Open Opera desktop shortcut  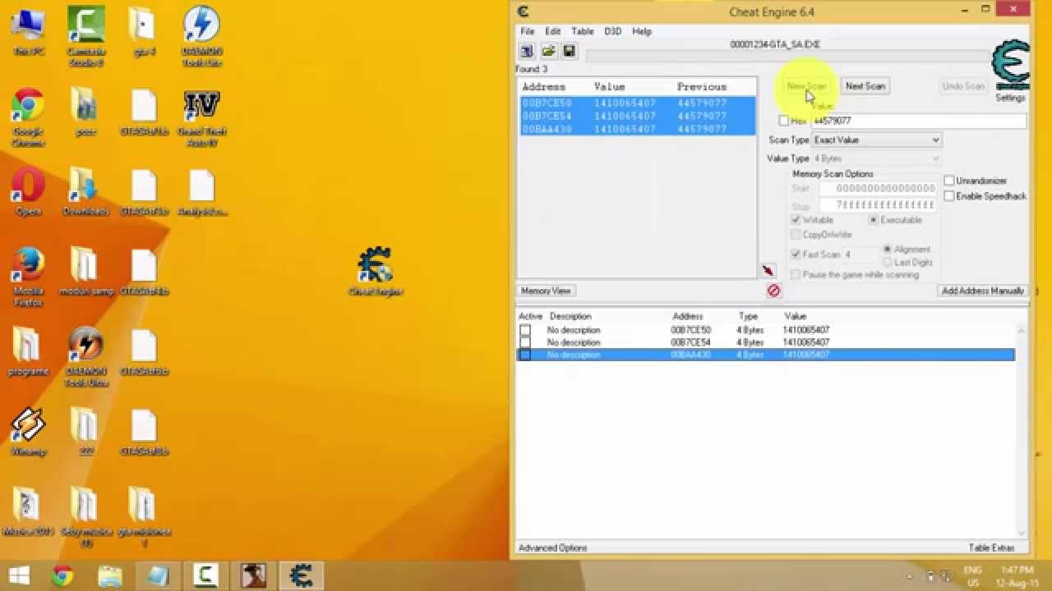tap(28, 191)
